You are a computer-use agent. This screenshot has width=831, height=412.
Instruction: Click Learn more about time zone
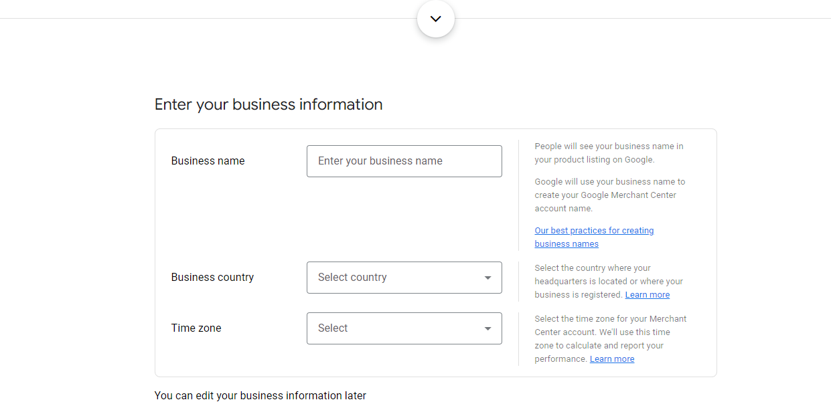coord(611,359)
